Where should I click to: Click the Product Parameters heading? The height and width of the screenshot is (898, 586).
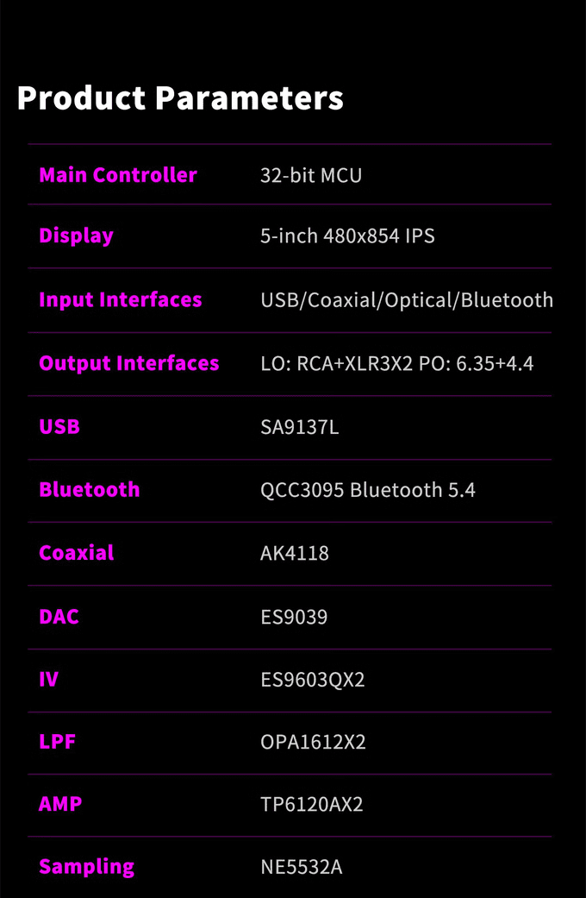click(x=180, y=97)
